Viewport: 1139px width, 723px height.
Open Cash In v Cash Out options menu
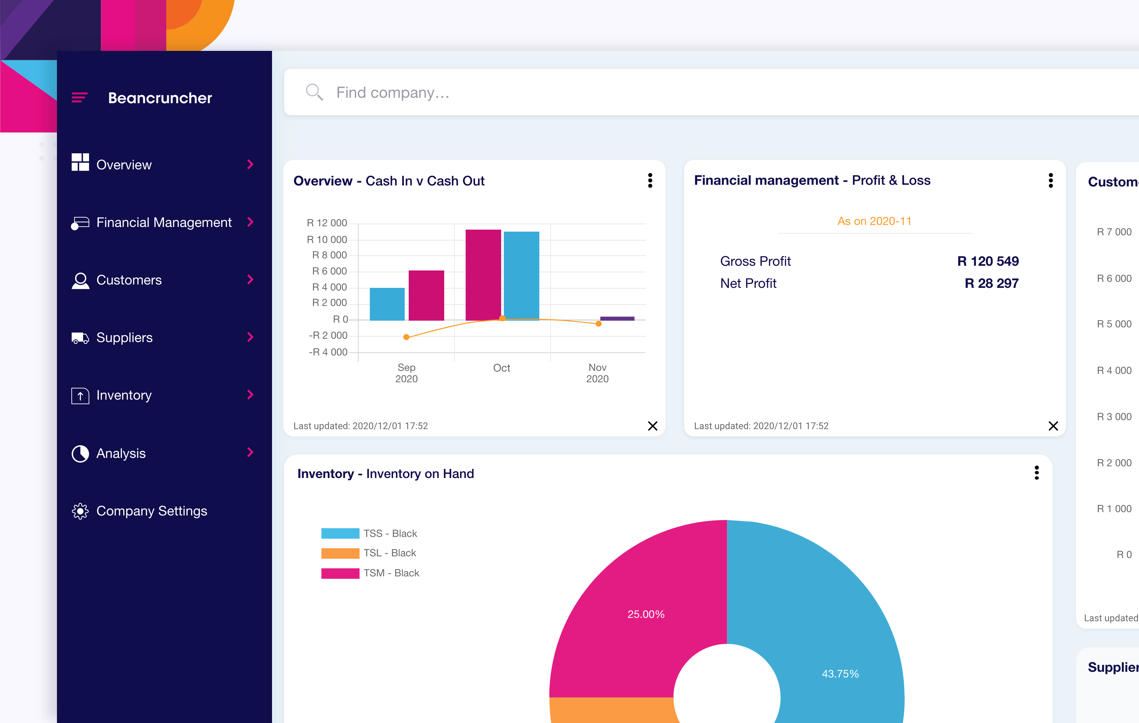pyautogui.click(x=650, y=180)
